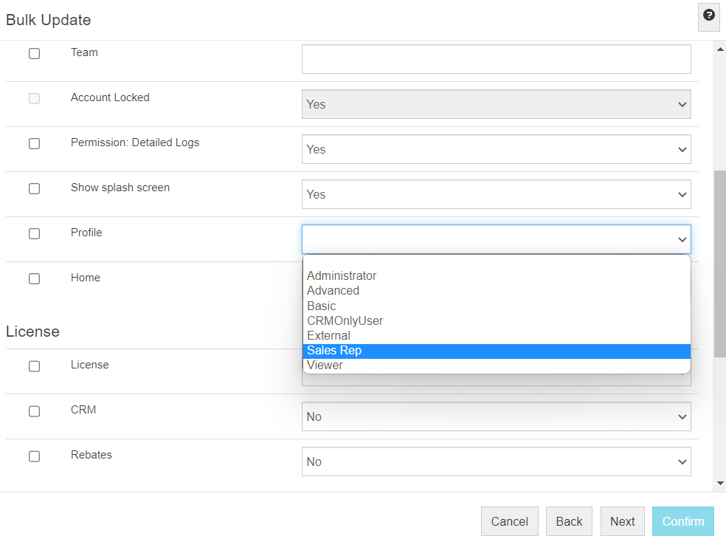The image size is (726, 539).
Task: Select the CRM checkbox
Action: click(35, 411)
